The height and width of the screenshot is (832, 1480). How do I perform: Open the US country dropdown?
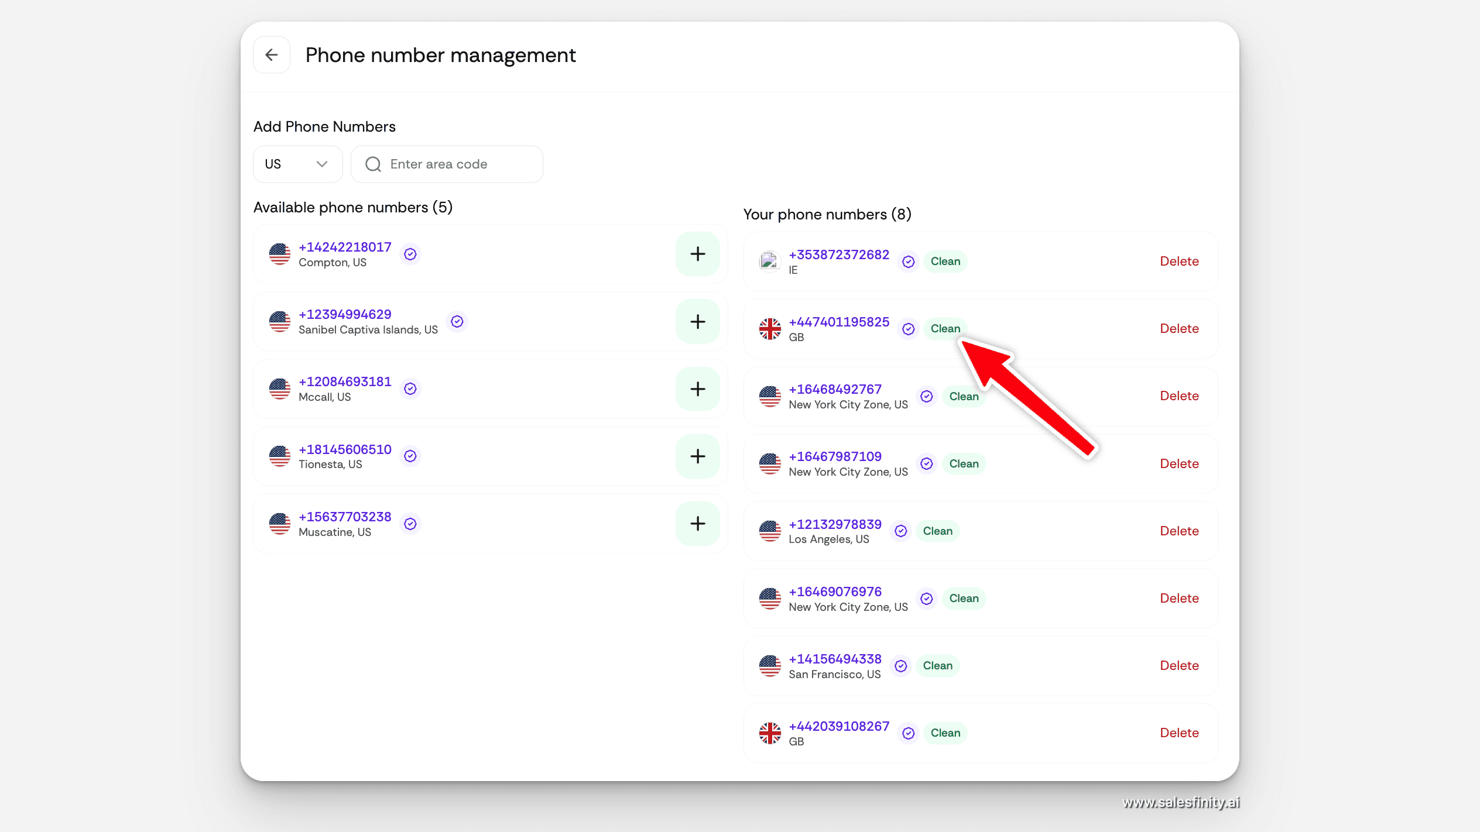tap(297, 164)
